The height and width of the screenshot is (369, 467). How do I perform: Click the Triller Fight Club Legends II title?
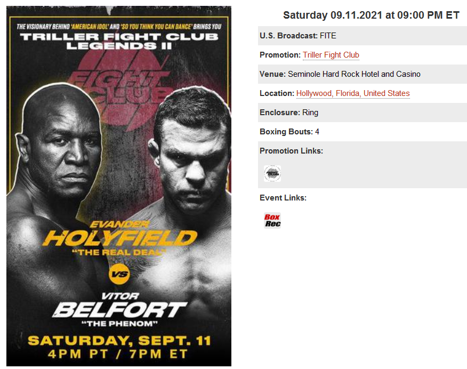click(119, 41)
